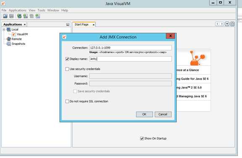Screen dimensions: 242x158
Task: Open the 'Managing Java SE 6' link
Action: pos(192,96)
